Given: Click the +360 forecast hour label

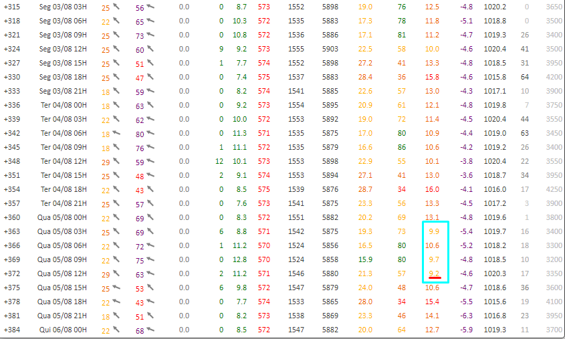Looking at the screenshot, I should (x=12, y=218).
